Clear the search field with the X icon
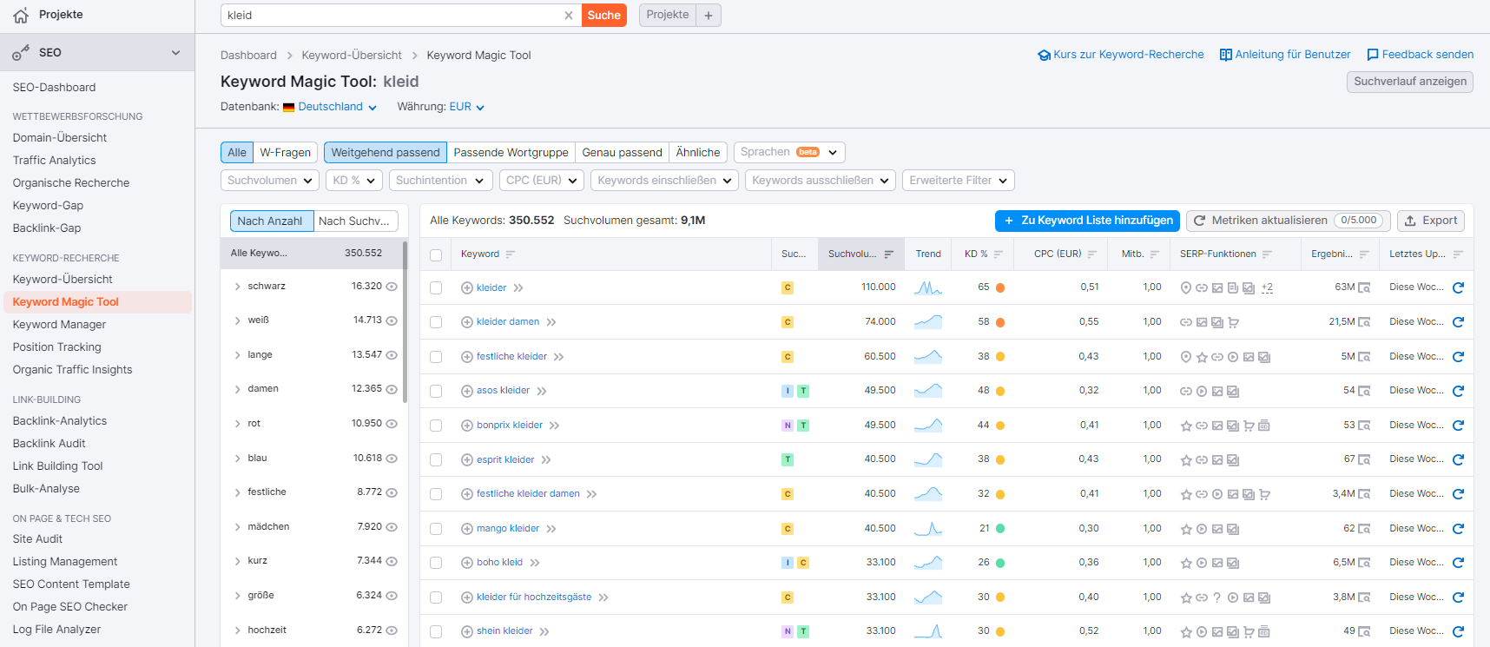Viewport: 1490px width, 647px height. (569, 16)
